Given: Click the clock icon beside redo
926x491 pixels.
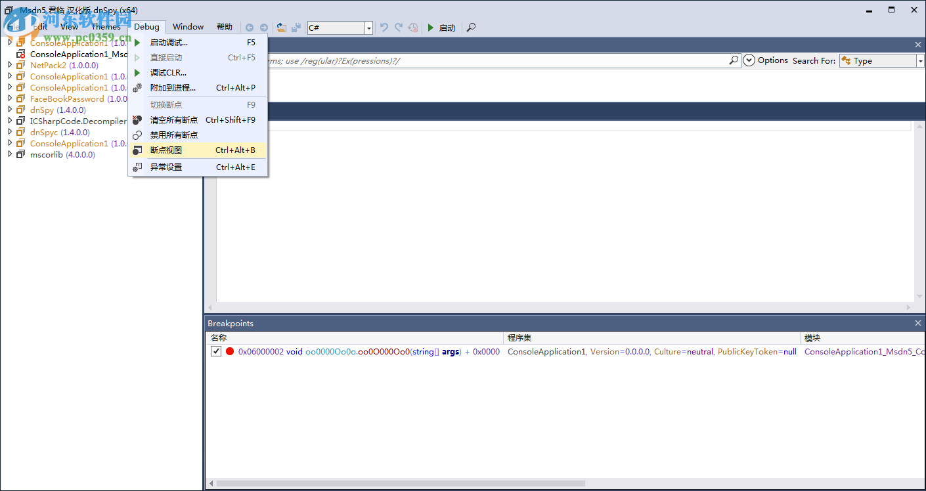Looking at the screenshot, I should (413, 28).
